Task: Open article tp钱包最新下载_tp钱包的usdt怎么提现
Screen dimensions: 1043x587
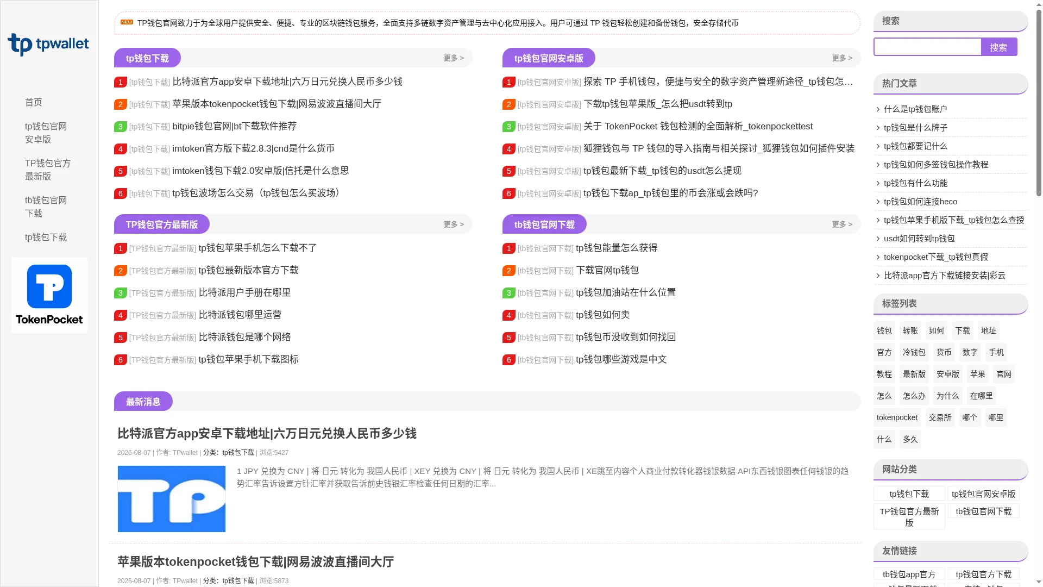Action: click(662, 171)
